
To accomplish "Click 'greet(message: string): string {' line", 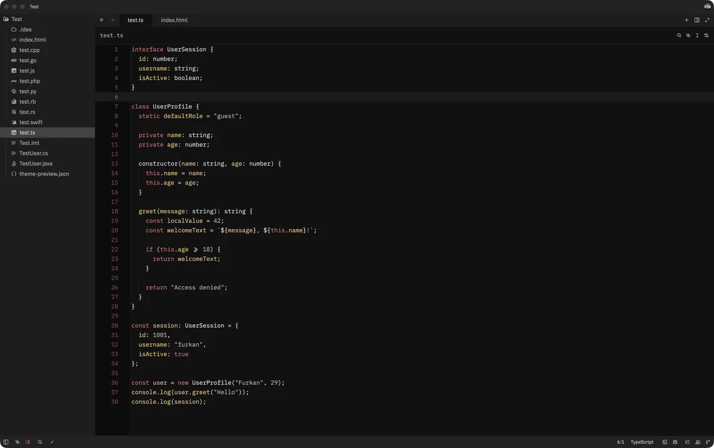I will point(196,211).
